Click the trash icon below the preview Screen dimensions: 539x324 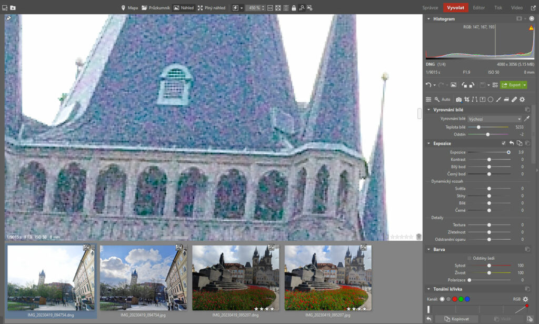click(418, 237)
